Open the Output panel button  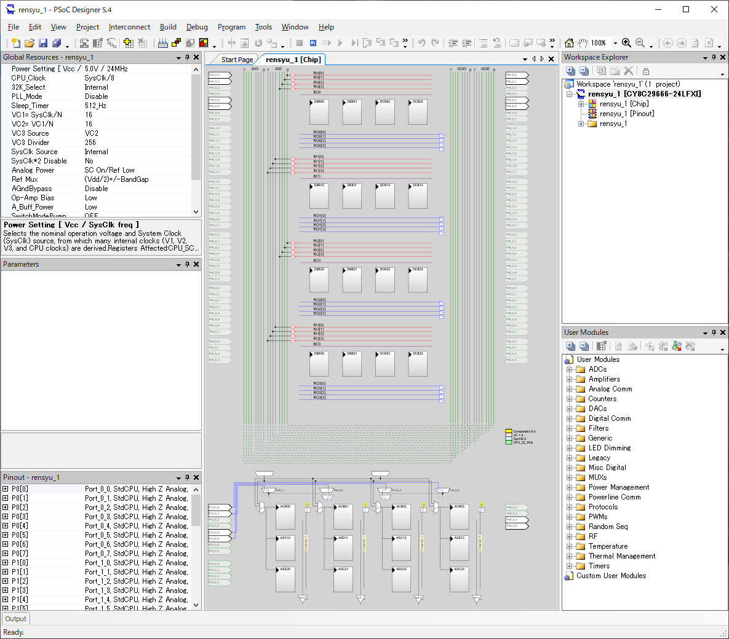pos(16,619)
